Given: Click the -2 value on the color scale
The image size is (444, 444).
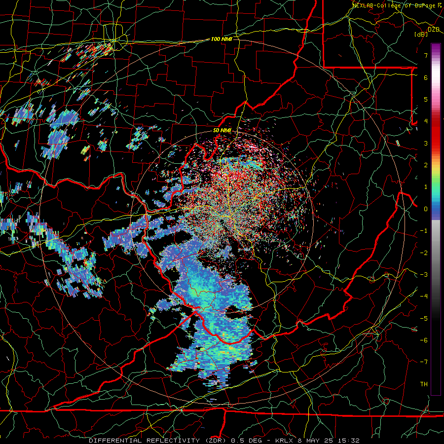Looking at the screenshot, I should coord(424,253).
